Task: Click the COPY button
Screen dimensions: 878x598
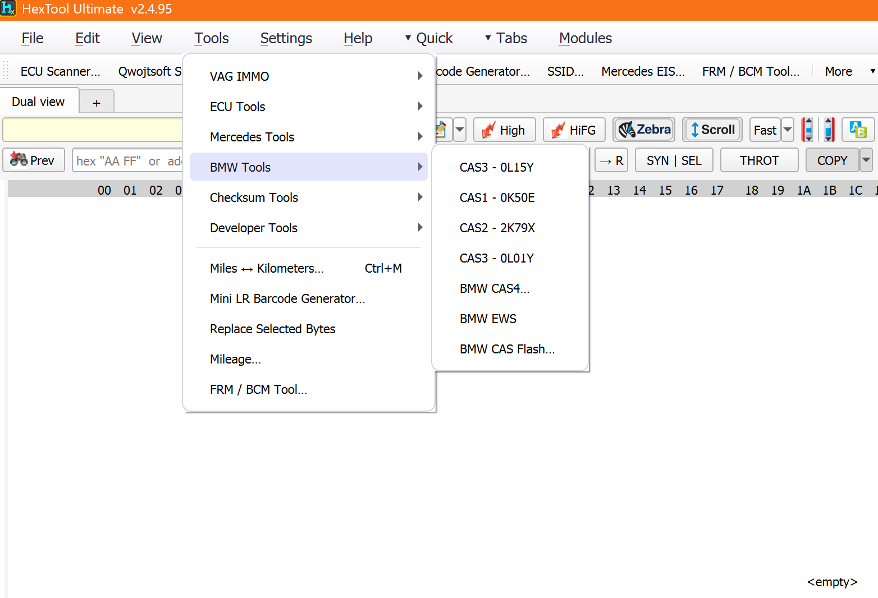Action: (x=833, y=160)
